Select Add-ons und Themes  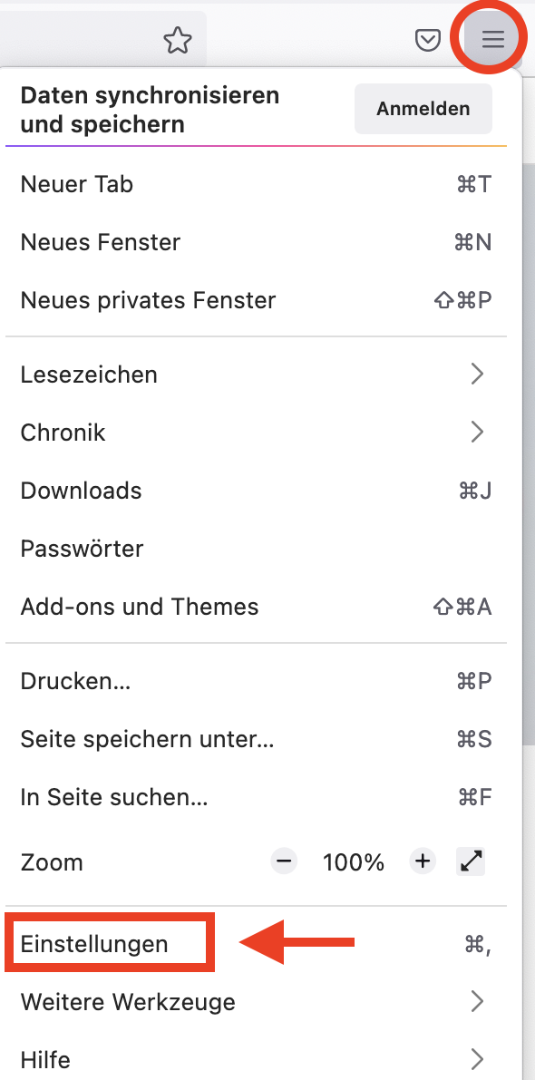click(256, 607)
